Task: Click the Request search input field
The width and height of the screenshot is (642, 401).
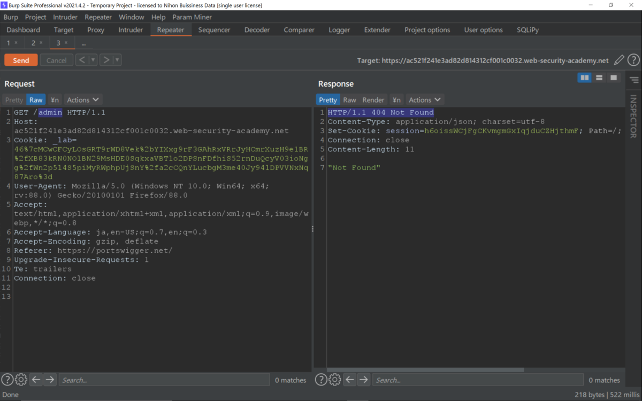Action: click(164, 380)
